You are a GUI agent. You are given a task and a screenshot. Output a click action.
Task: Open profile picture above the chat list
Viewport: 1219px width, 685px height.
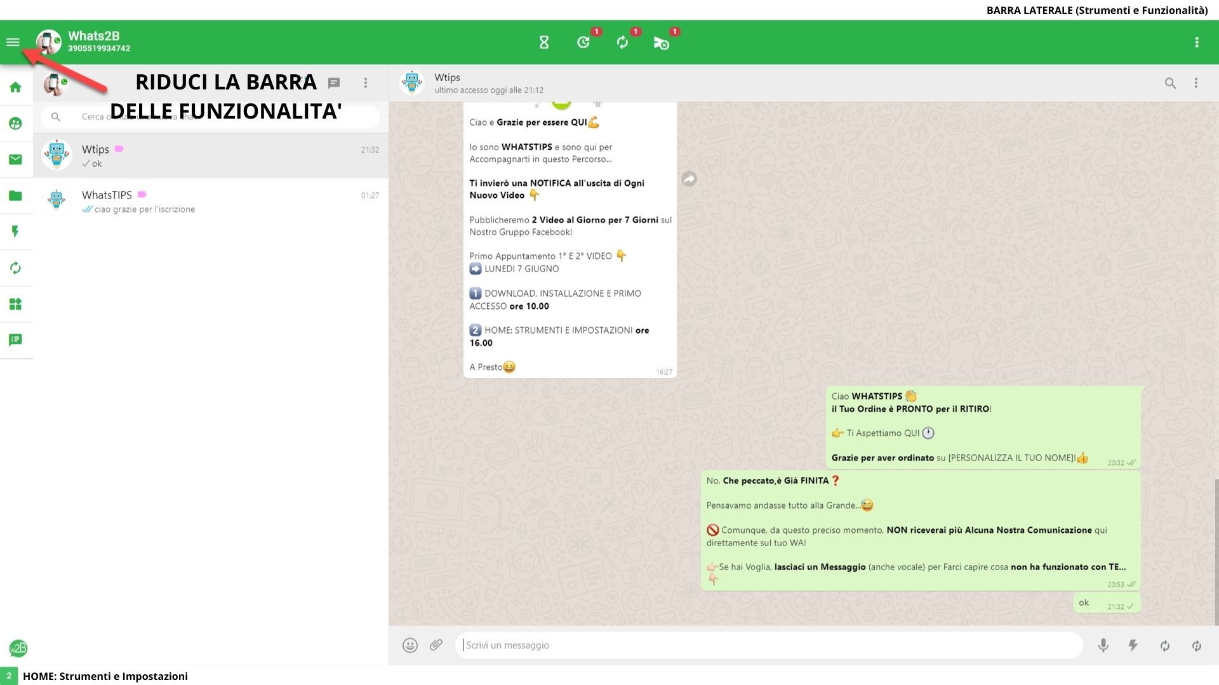coord(56,83)
